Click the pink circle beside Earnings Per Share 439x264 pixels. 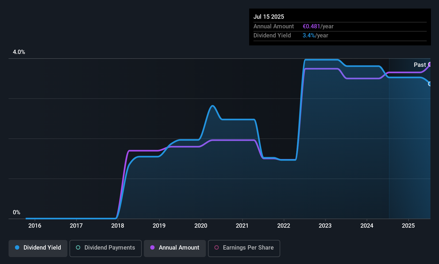tap(217, 248)
